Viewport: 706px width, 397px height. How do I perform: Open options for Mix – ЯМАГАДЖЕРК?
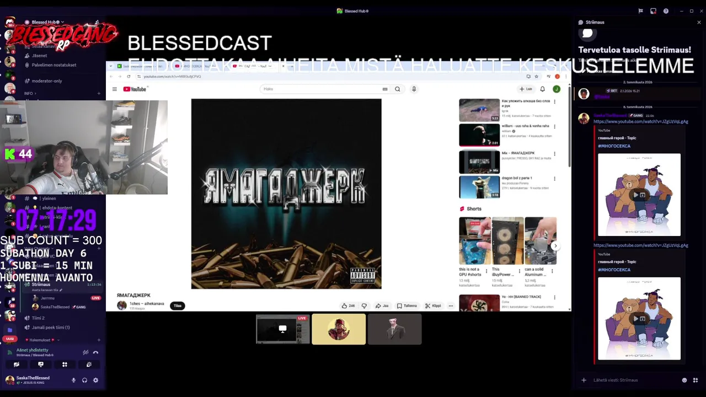tap(554, 154)
